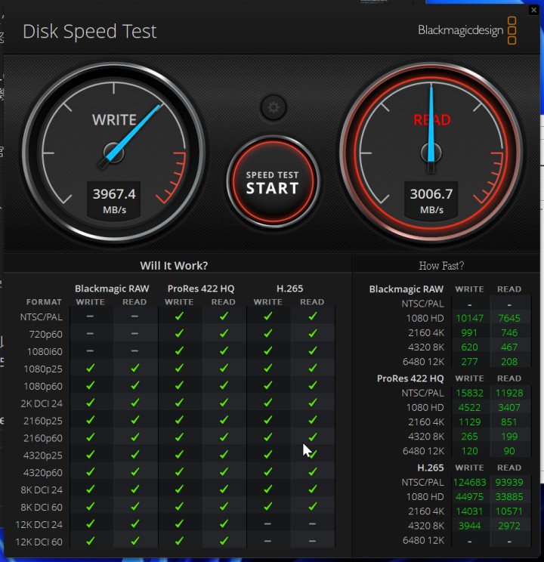This screenshot has height=562, width=544.
Task: Click the 4320p25 format row label
Action: coord(42,455)
